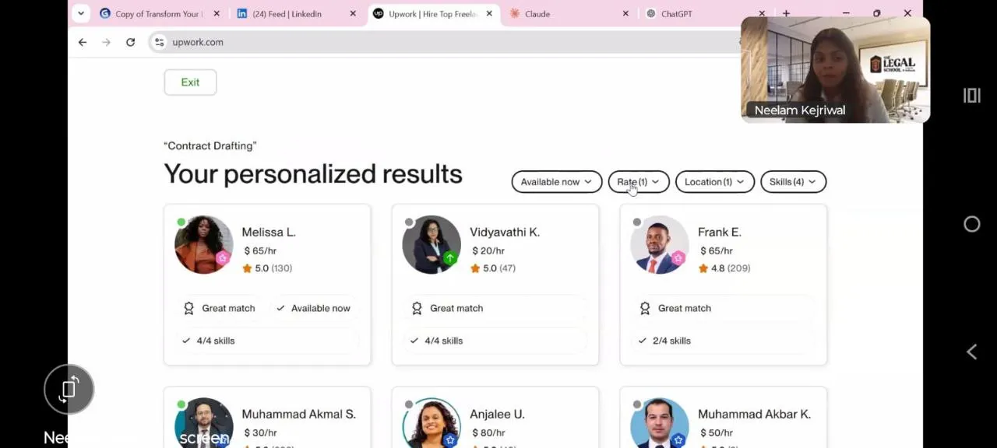
Task: Click the green badge on Vidyavathi's photo
Action: (x=450, y=258)
